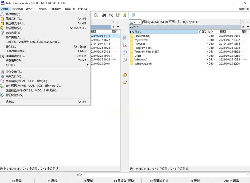Open right panel directory history arrow at c:\*.*
The image size is (250, 183).
131,27
